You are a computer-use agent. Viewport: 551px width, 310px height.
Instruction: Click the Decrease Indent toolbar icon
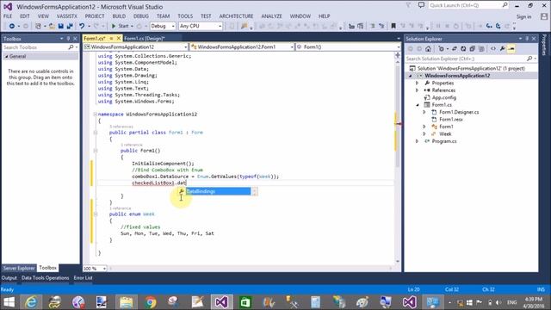(351, 26)
